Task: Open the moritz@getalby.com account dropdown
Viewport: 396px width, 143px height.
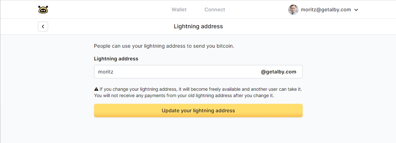Action: [326, 10]
